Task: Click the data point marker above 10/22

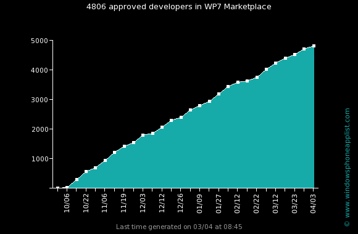Action: [86, 172]
